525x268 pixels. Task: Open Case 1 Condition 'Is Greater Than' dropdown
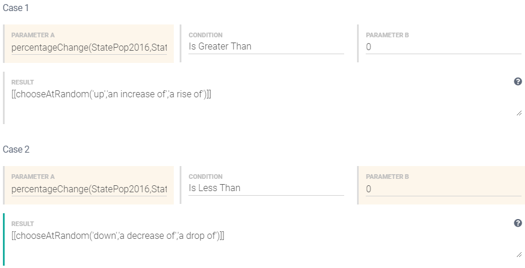(x=266, y=47)
